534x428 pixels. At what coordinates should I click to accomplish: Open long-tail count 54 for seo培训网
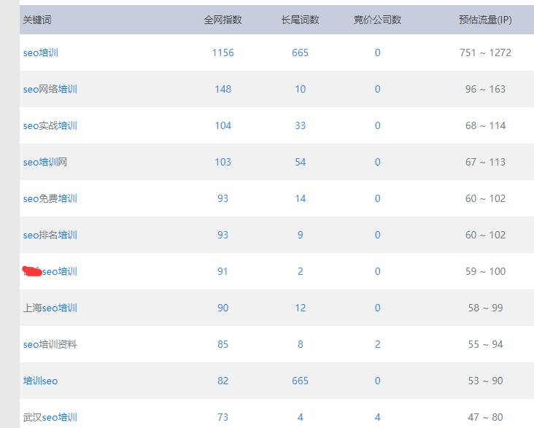(300, 162)
